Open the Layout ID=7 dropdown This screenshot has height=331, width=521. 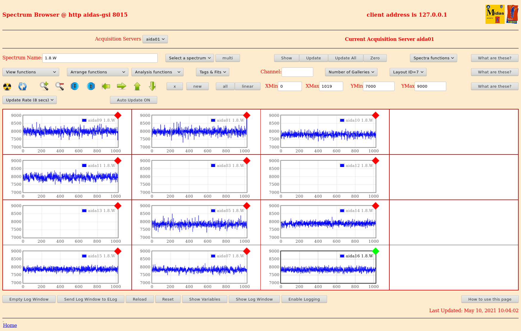click(408, 72)
